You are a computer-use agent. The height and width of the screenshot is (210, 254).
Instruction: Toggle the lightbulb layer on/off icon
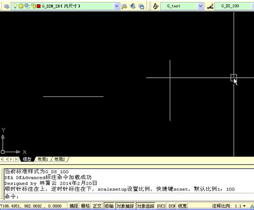tap(15, 6)
